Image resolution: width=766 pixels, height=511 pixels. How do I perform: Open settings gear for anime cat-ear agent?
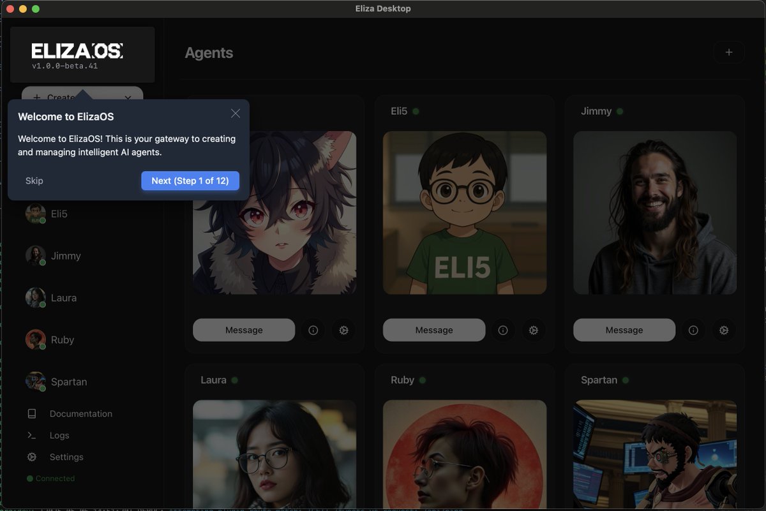pos(343,330)
